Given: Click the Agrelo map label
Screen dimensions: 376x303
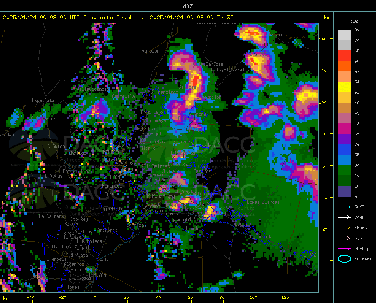Looking at the screenshot, I should 112,194.
